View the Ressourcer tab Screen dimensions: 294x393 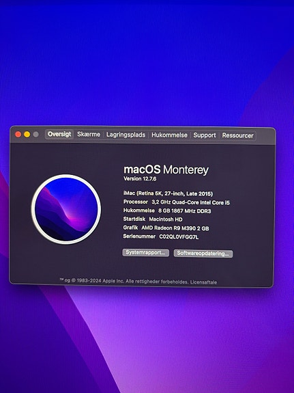tap(237, 135)
